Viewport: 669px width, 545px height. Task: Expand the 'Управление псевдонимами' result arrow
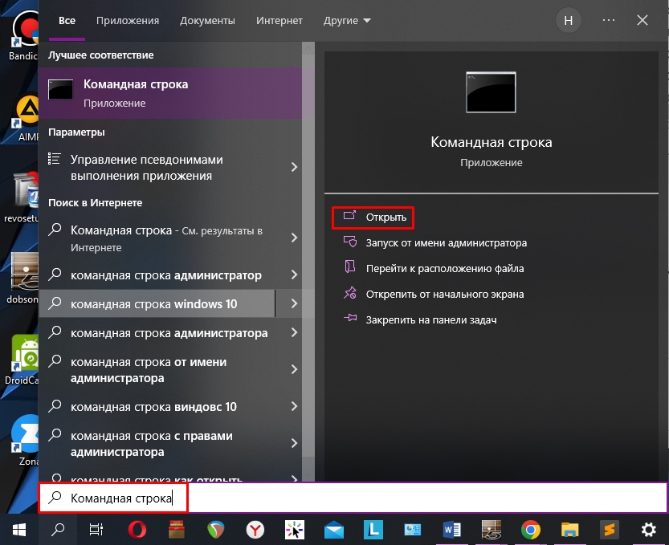[x=294, y=167]
